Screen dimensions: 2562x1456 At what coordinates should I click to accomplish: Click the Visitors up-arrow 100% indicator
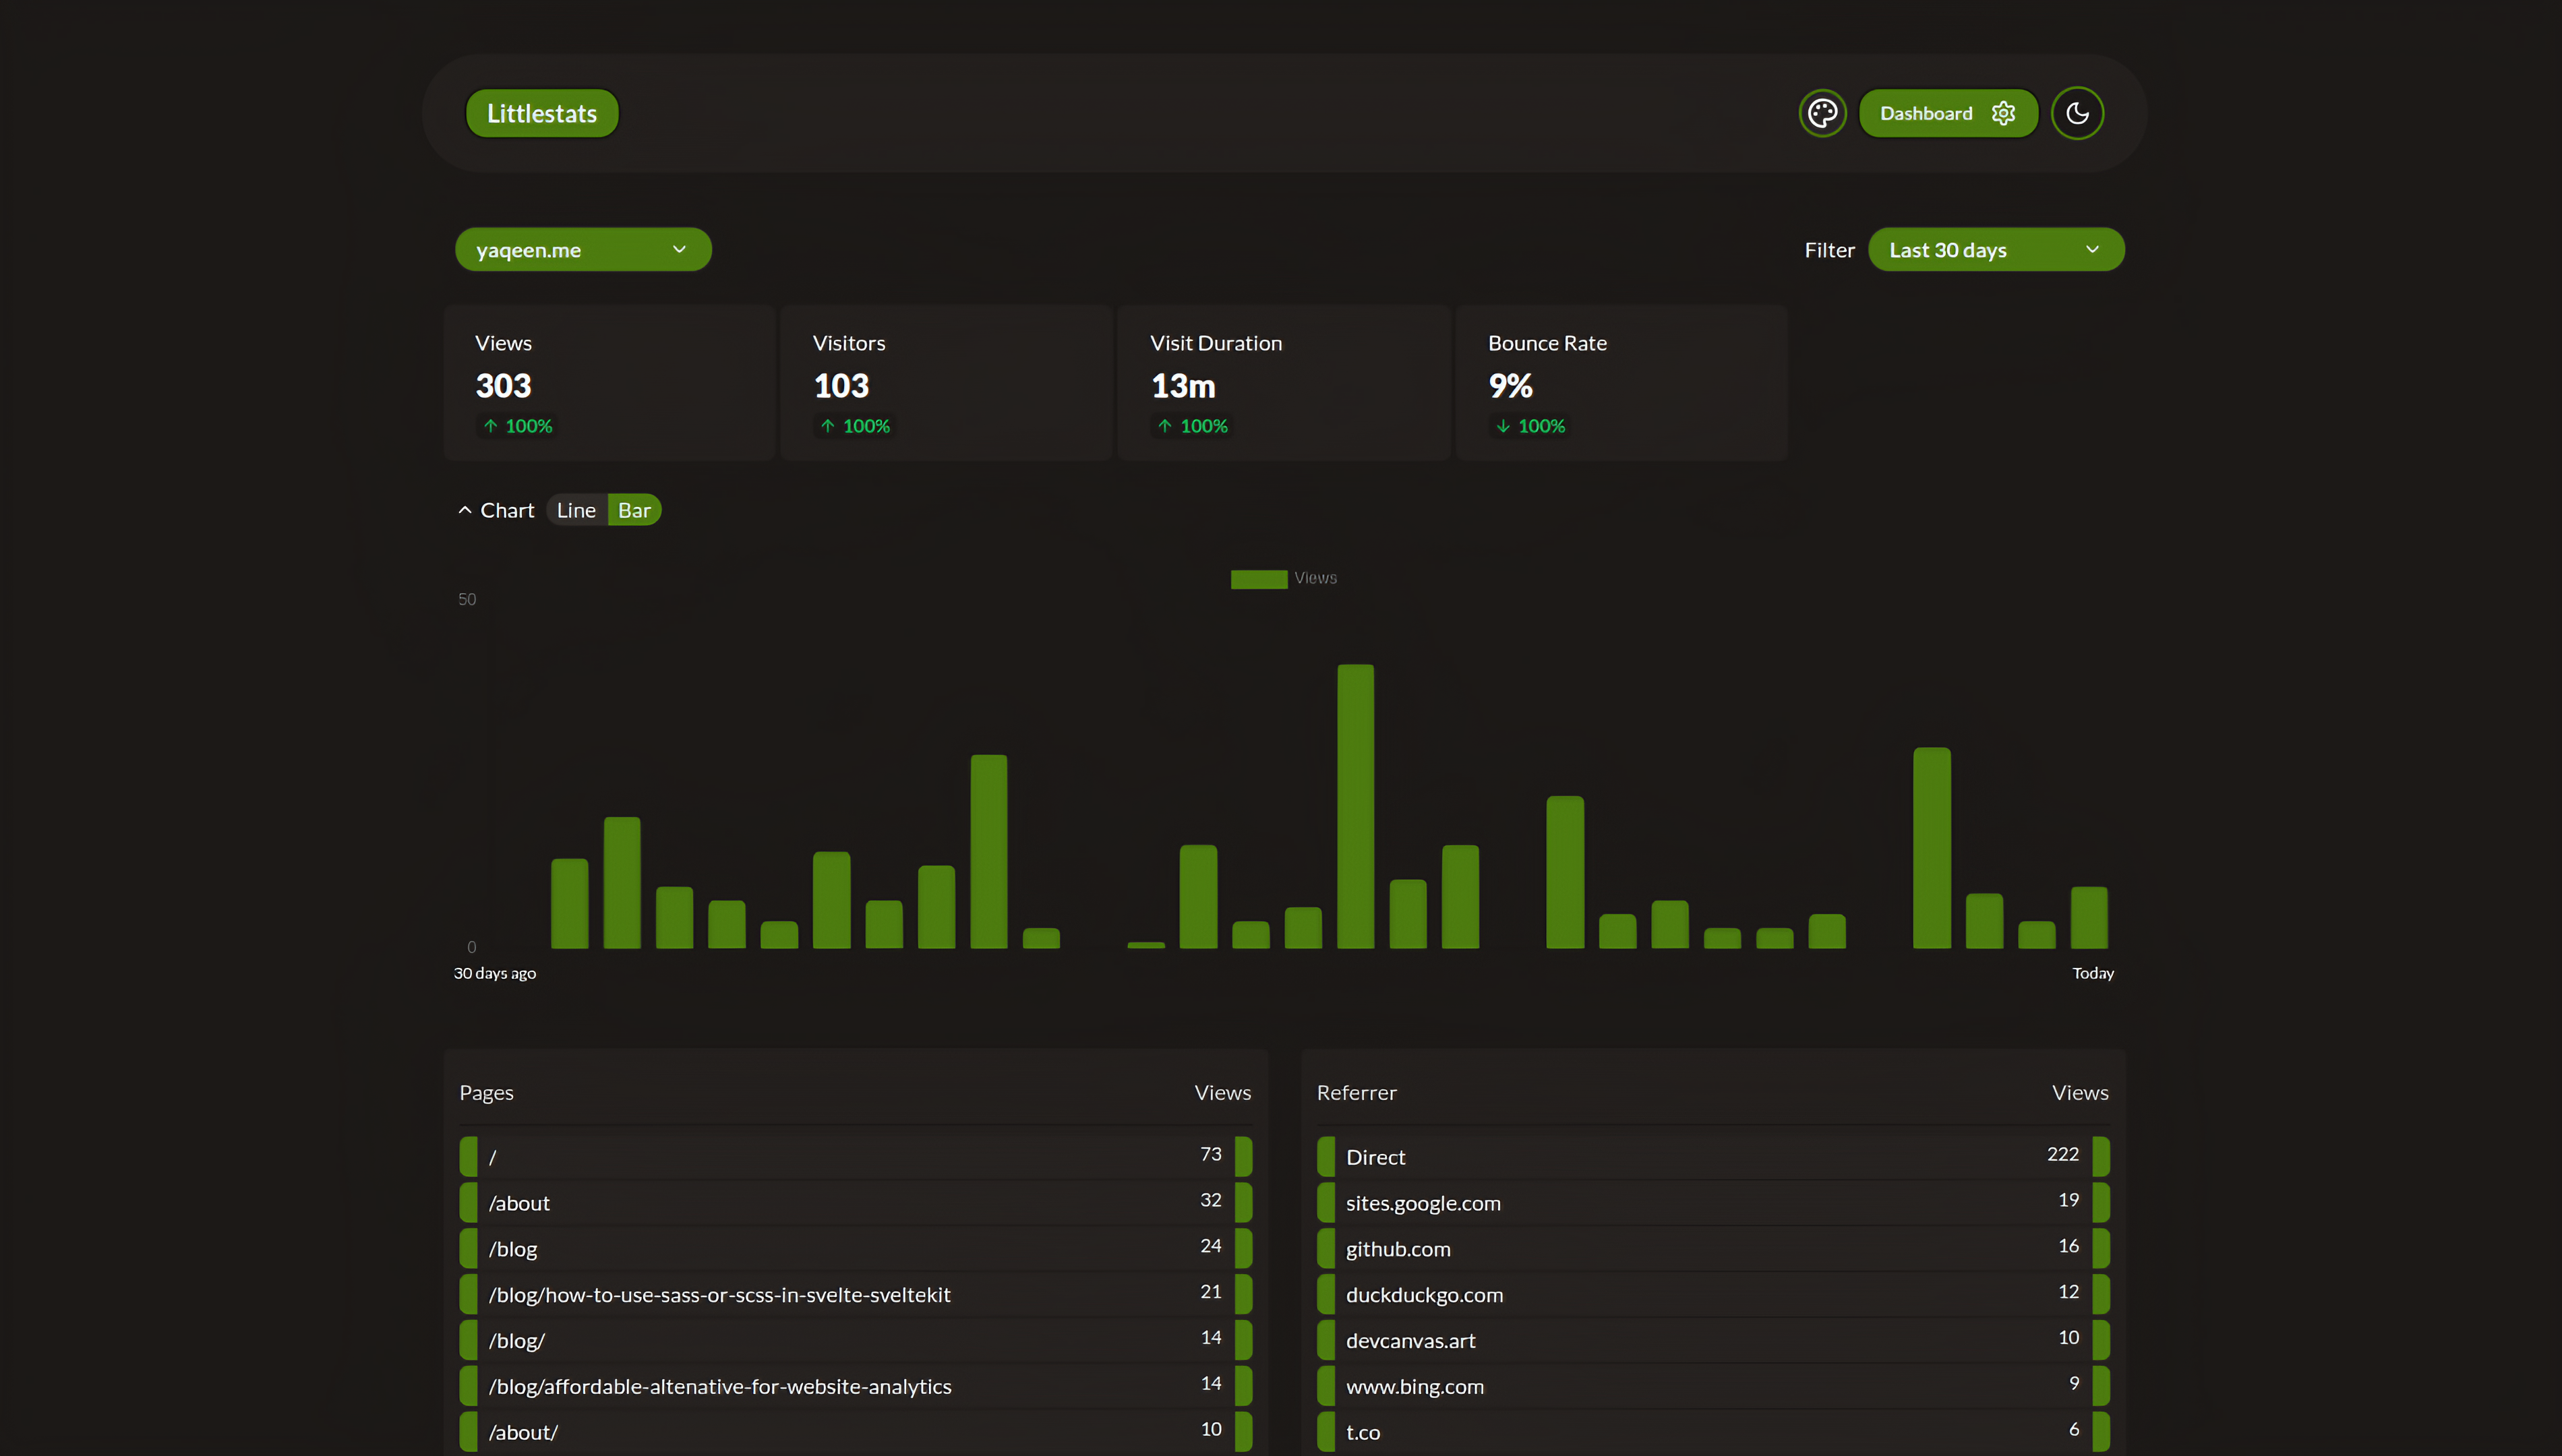pyautogui.click(x=855, y=426)
